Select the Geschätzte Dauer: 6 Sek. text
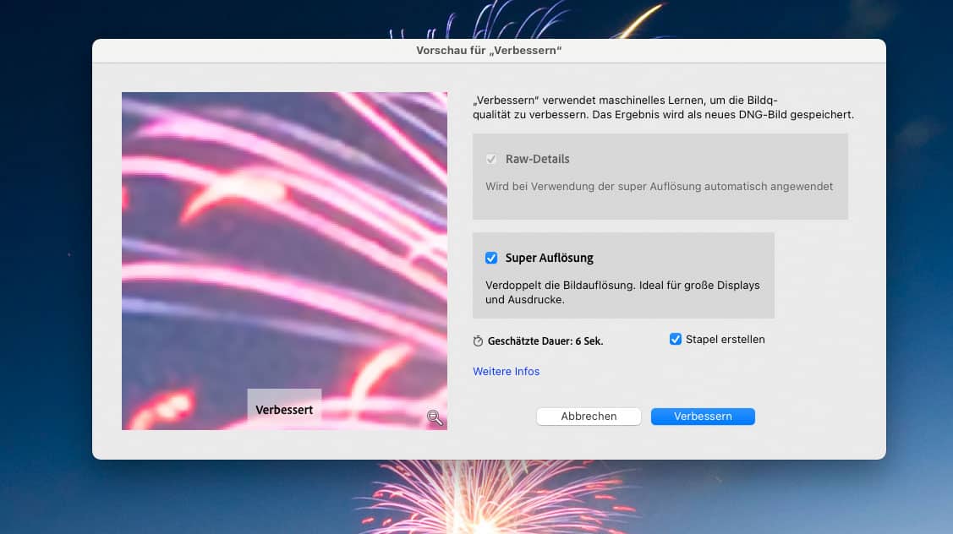Screen dimensions: 953x534 coord(546,341)
